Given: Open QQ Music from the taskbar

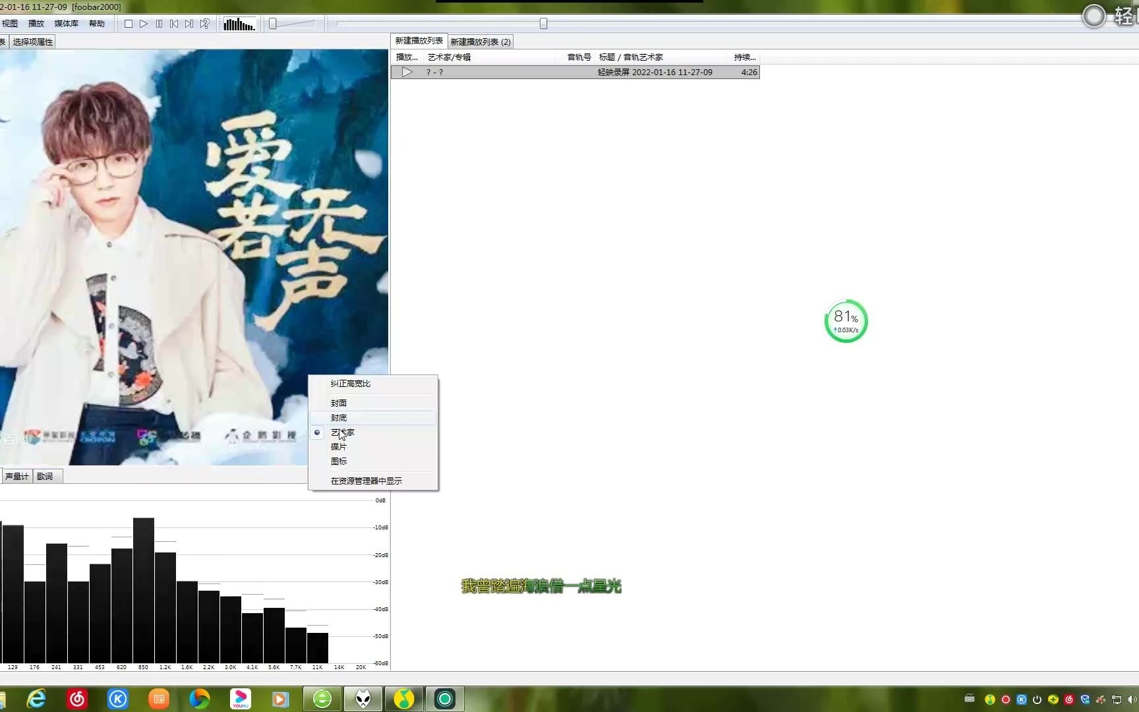Looking at the screenshot, I should (404, 699).
